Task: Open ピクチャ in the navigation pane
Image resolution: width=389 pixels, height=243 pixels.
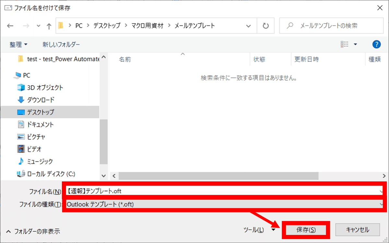Action: click(36, 137)
